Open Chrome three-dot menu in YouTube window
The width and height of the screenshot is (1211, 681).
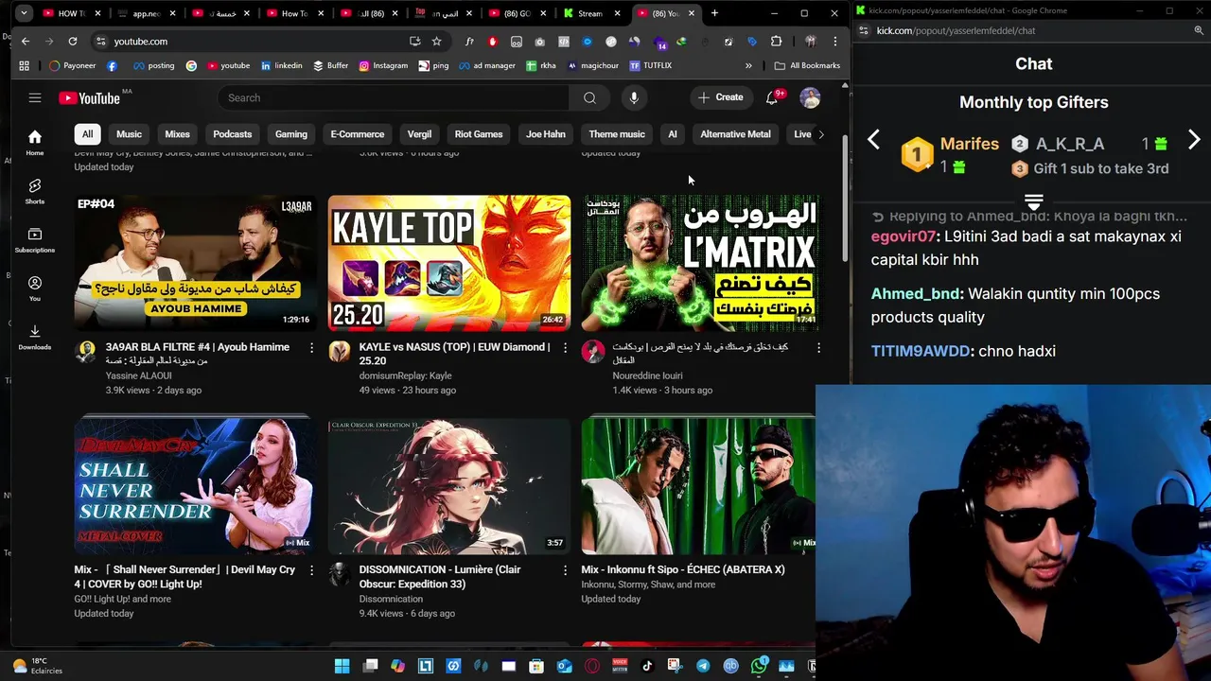pos(834,42)
